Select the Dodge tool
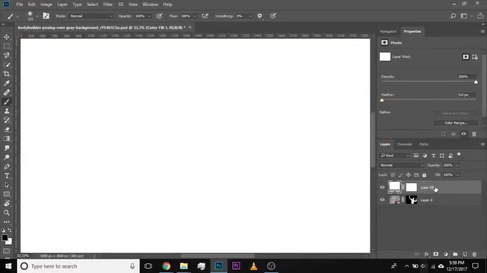487x273 pixels. click(6, 158)
